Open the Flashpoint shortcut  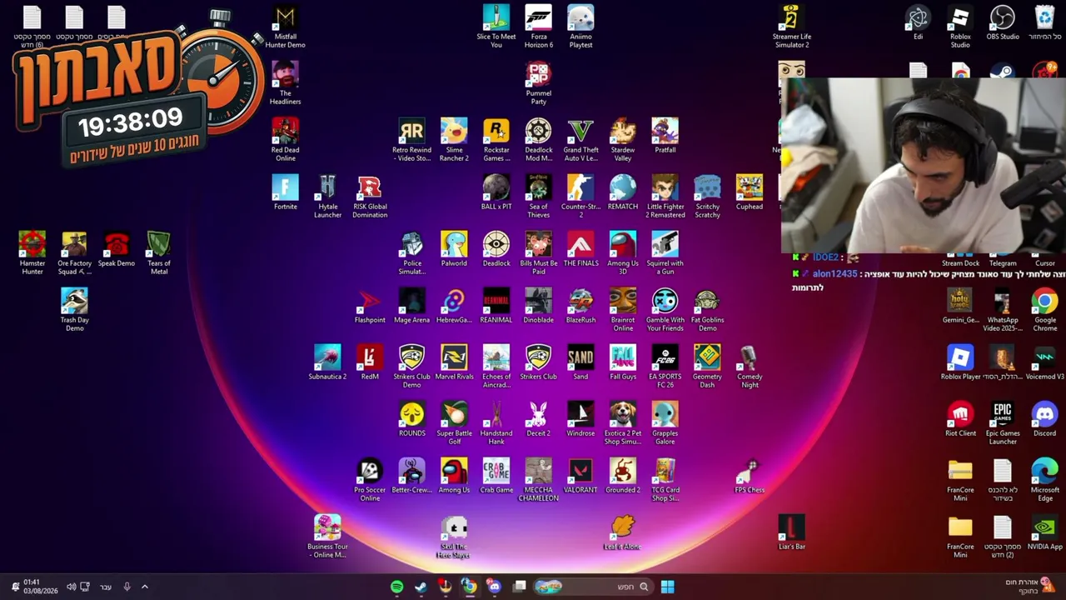pos(370,307)
